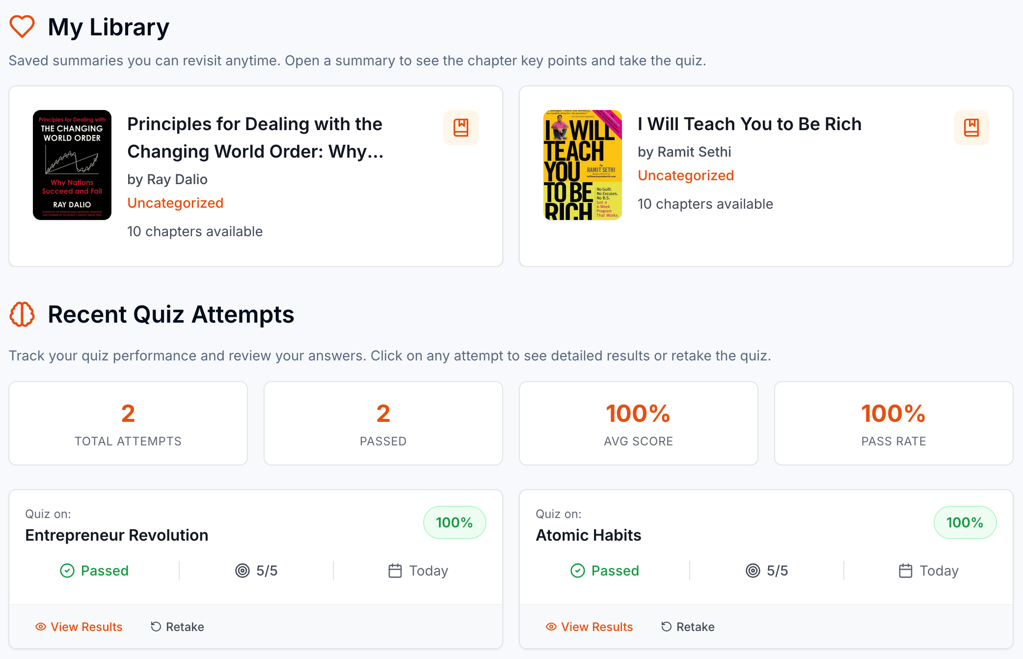Click Passed checkmark icon on Atomic Habits quiz

pyautogui.click(x=578, y=571)
